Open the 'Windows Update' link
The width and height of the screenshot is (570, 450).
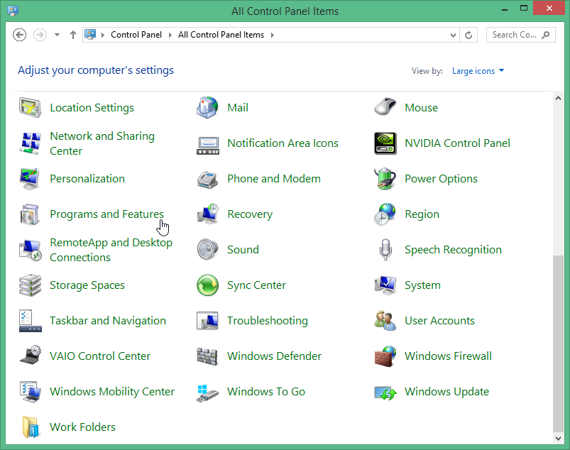pyautogui.click(x=446, y=392)
